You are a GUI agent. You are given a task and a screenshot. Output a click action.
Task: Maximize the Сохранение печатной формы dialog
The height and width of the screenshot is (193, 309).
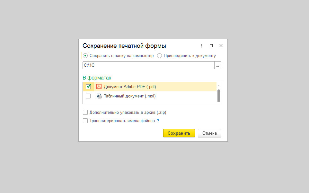pyautogui.click(x=211, y=46)
